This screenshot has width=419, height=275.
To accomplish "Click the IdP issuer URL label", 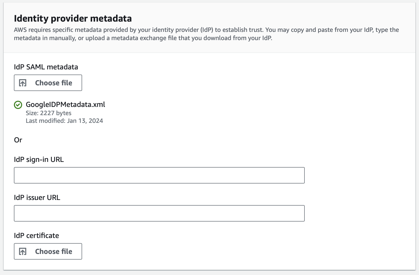I will [x=37, y=197].
